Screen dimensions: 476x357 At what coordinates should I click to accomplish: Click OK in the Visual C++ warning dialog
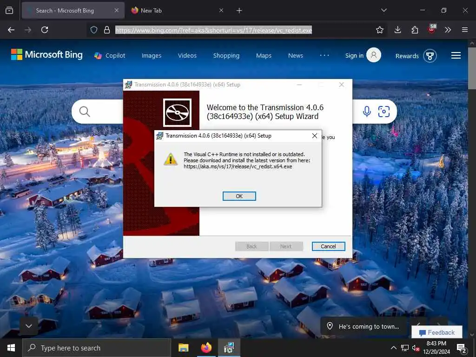239,196
